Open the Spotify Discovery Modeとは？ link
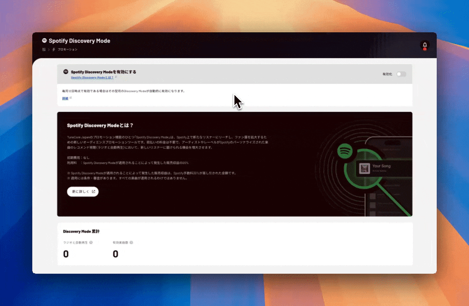This screenshot has width=469, height=306. tap(92, 77)
